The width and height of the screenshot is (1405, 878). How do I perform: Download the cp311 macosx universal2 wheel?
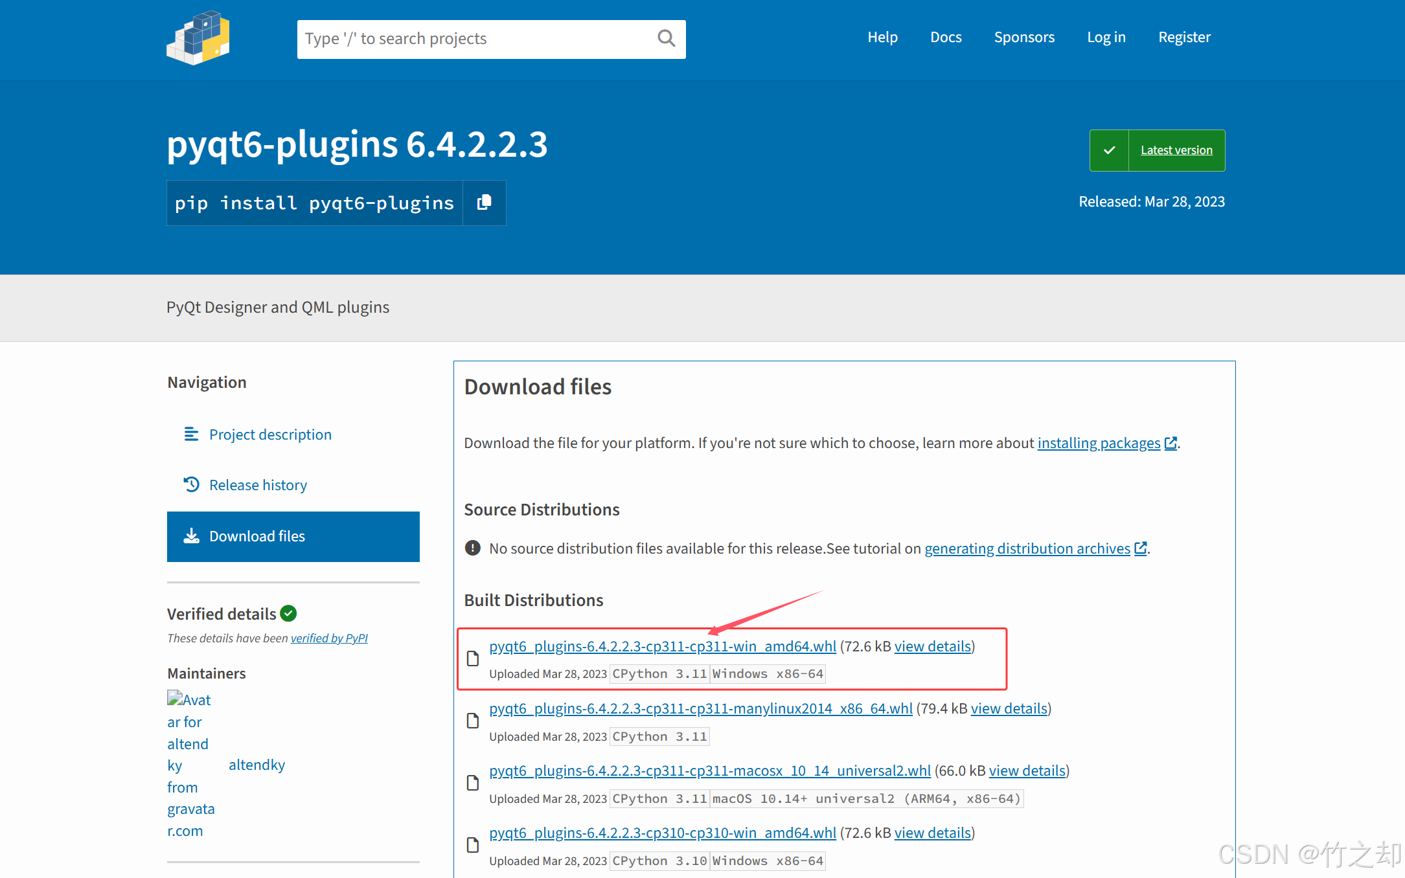pyautogui.click(x=710, y=771)
